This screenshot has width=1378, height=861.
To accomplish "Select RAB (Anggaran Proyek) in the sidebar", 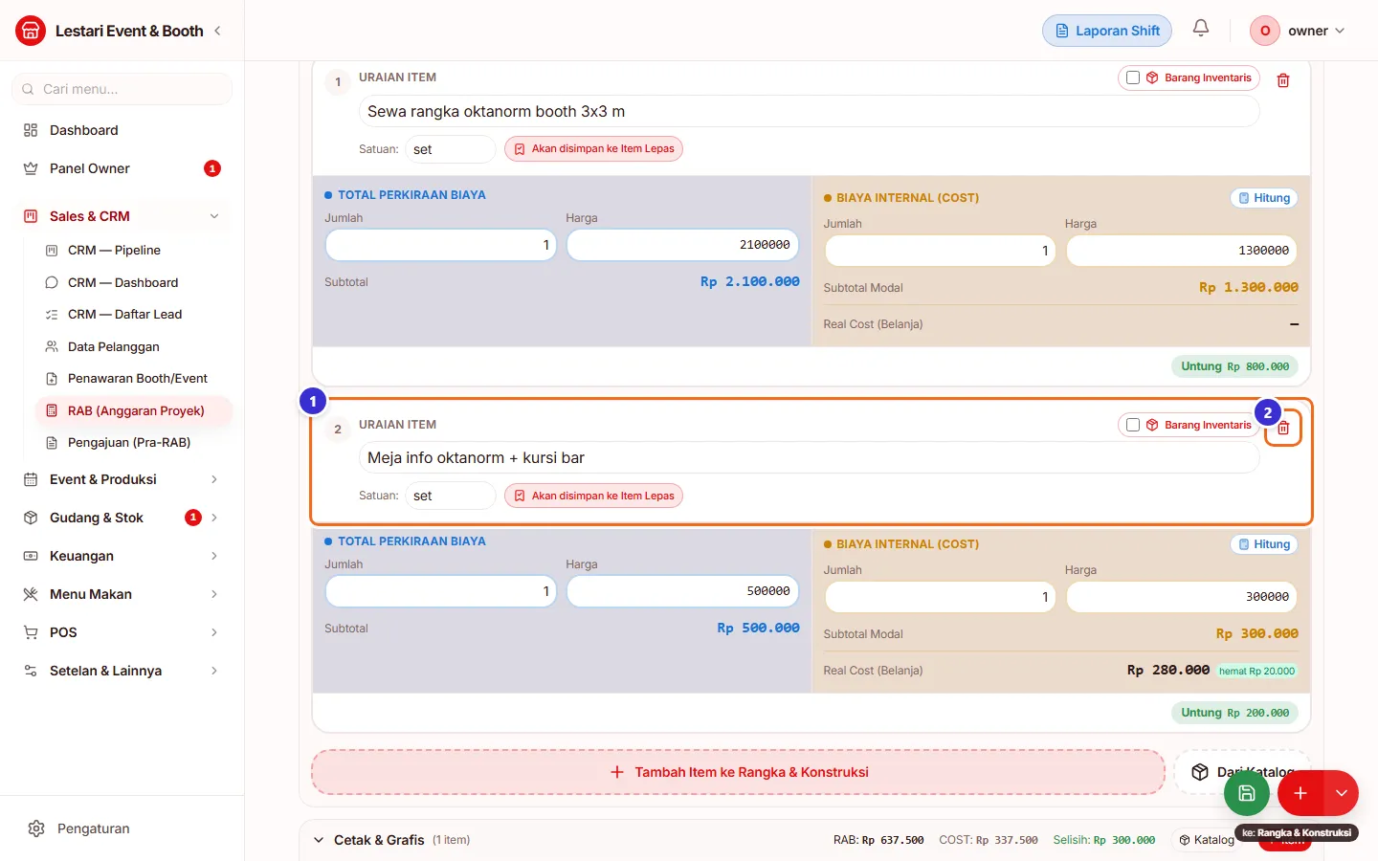I will (133, 411).
